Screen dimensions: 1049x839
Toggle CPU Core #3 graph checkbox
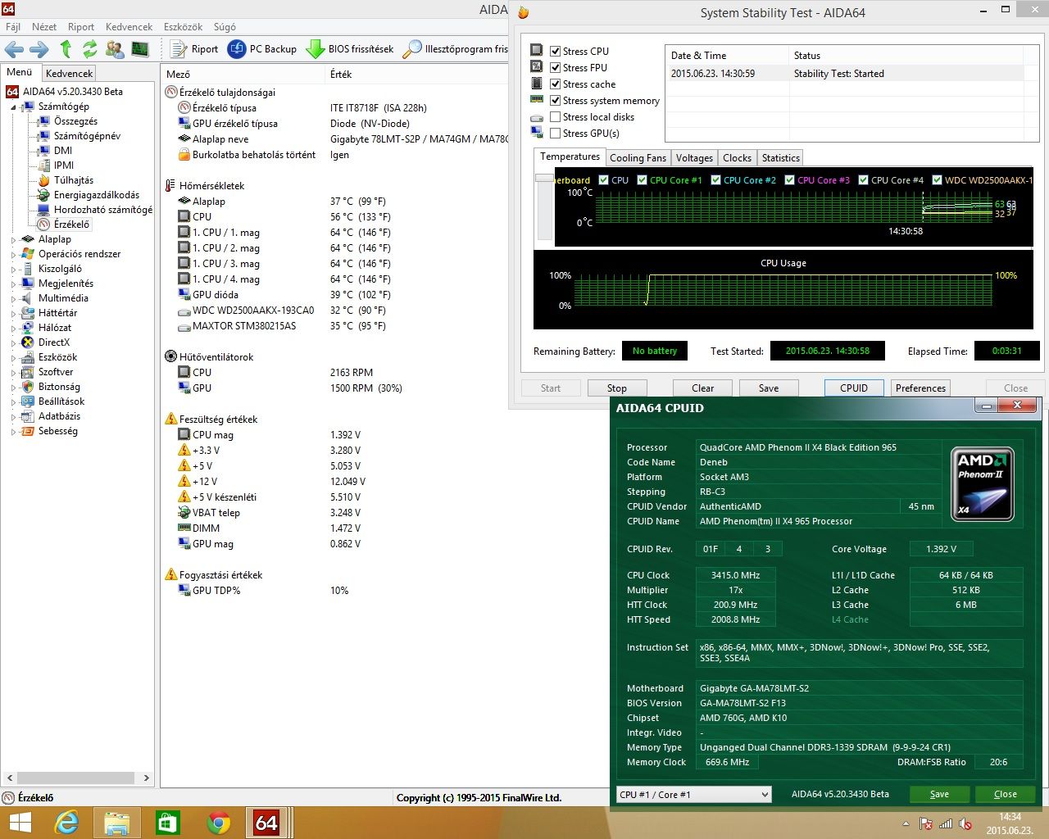tap(789, 180)
